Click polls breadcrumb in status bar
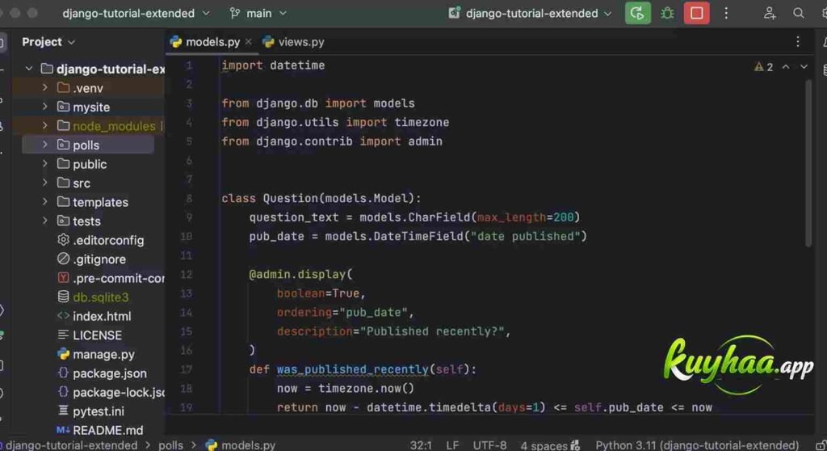The width and height of the screenshot is (827, 451). [171, 445]
